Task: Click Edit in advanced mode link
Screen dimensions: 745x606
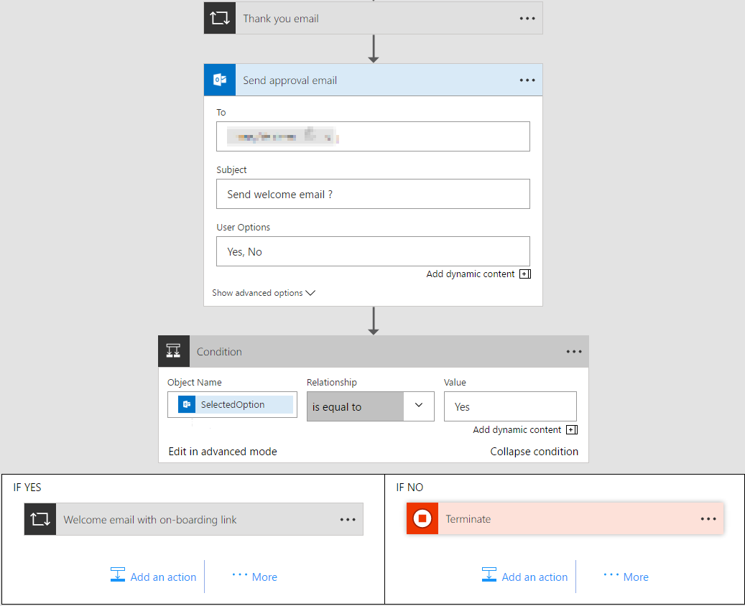Action: pyautogui.click(x=223, y=452)
